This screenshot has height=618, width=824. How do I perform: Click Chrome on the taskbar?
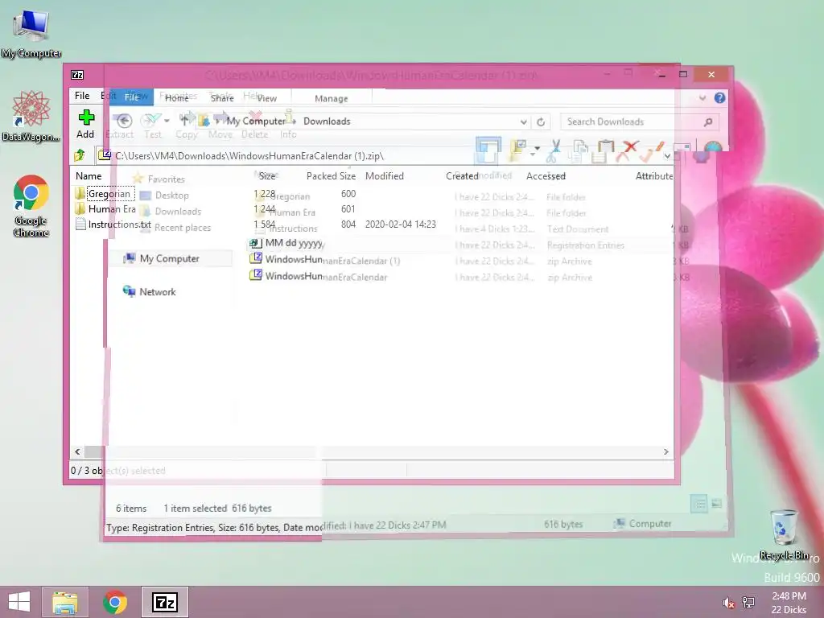[115, 602]
